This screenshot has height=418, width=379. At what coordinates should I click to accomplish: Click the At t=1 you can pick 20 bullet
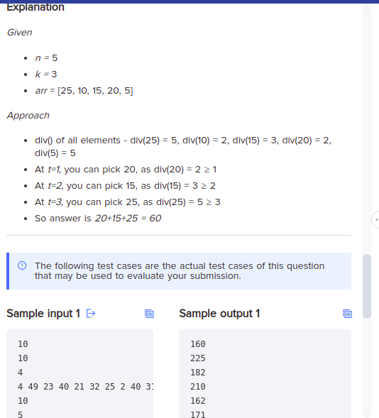pos(126,170)
